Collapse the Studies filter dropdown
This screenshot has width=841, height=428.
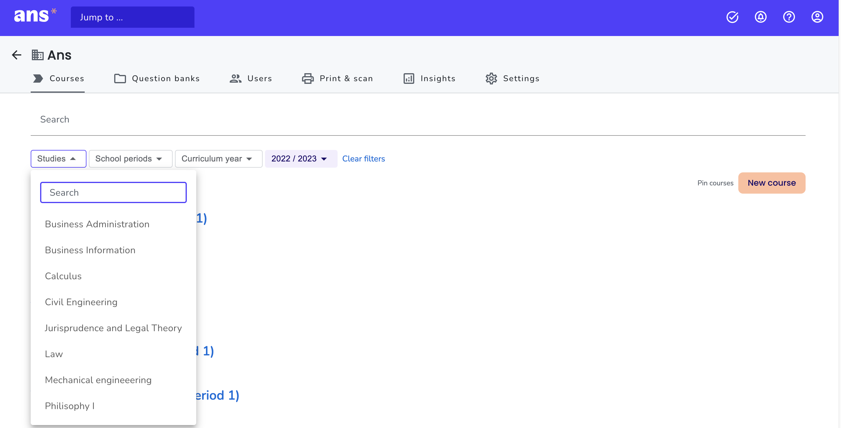58,159
